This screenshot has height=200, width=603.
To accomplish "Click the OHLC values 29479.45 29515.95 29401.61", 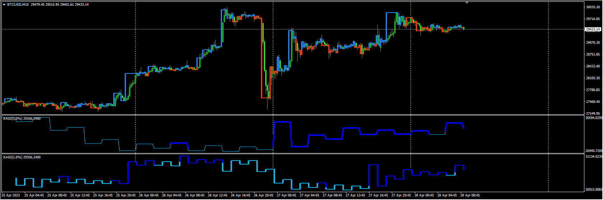I will [x=52, y=5].
